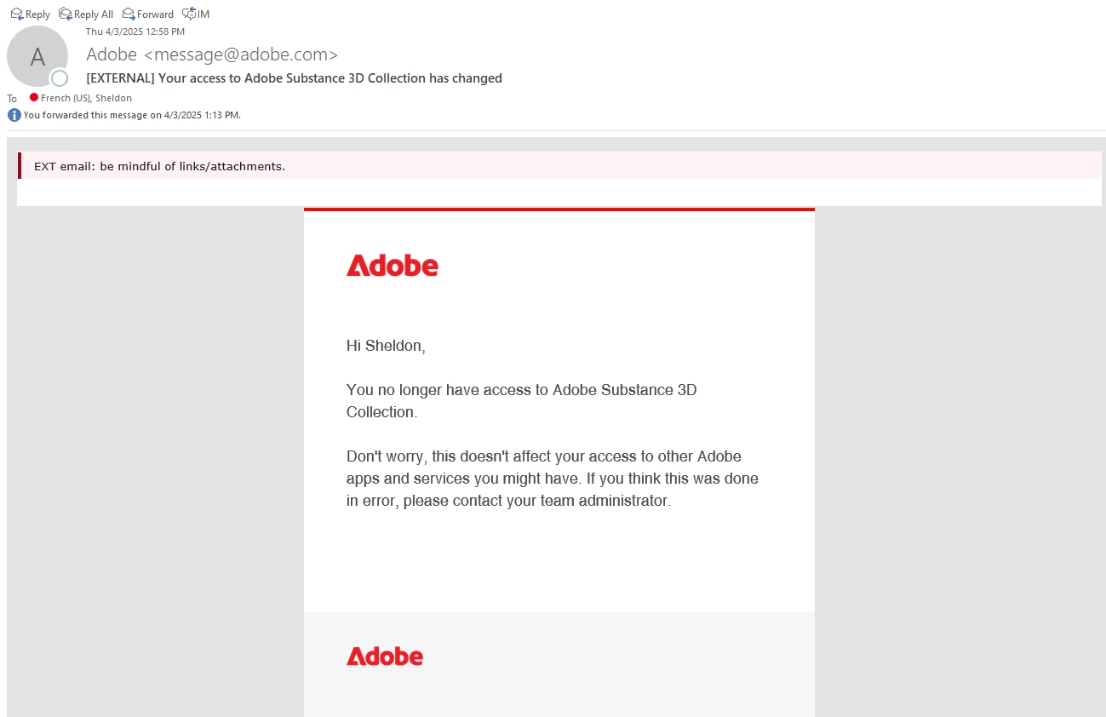This screenshot has width=1106, height=717.
Task: Click recipient name French (US), Sheldon
Action: 86,98
